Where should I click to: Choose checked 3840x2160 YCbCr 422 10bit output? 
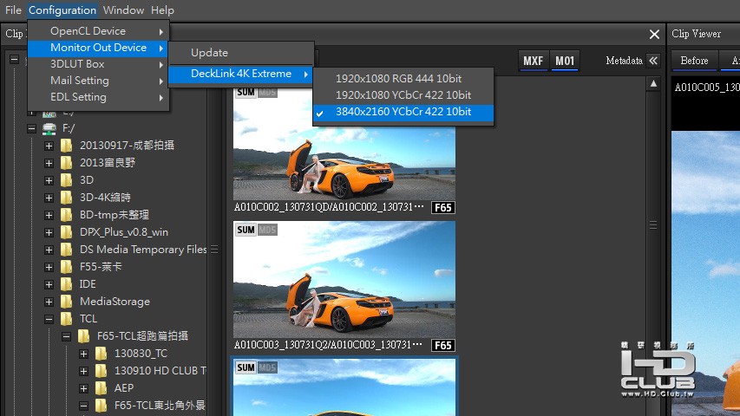(403, 112)
